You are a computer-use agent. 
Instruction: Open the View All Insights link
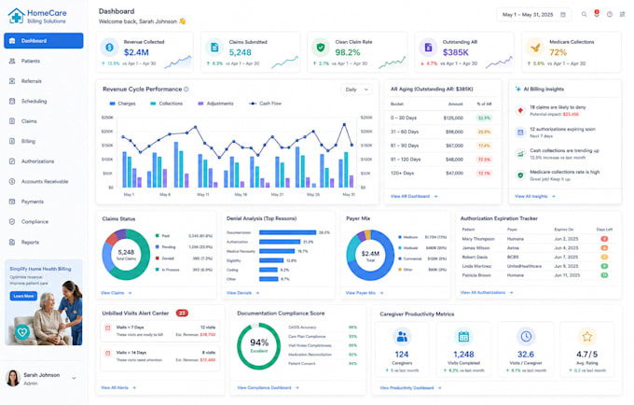[x=534, y=196]
